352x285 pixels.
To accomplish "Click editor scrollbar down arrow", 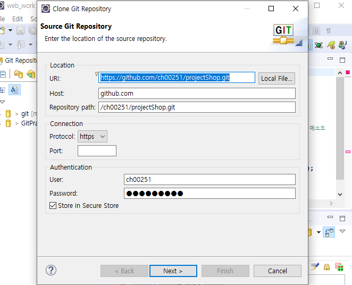I will (340, 194).
